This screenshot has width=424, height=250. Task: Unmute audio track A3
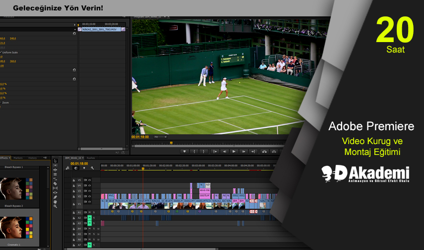coord(89,223)
